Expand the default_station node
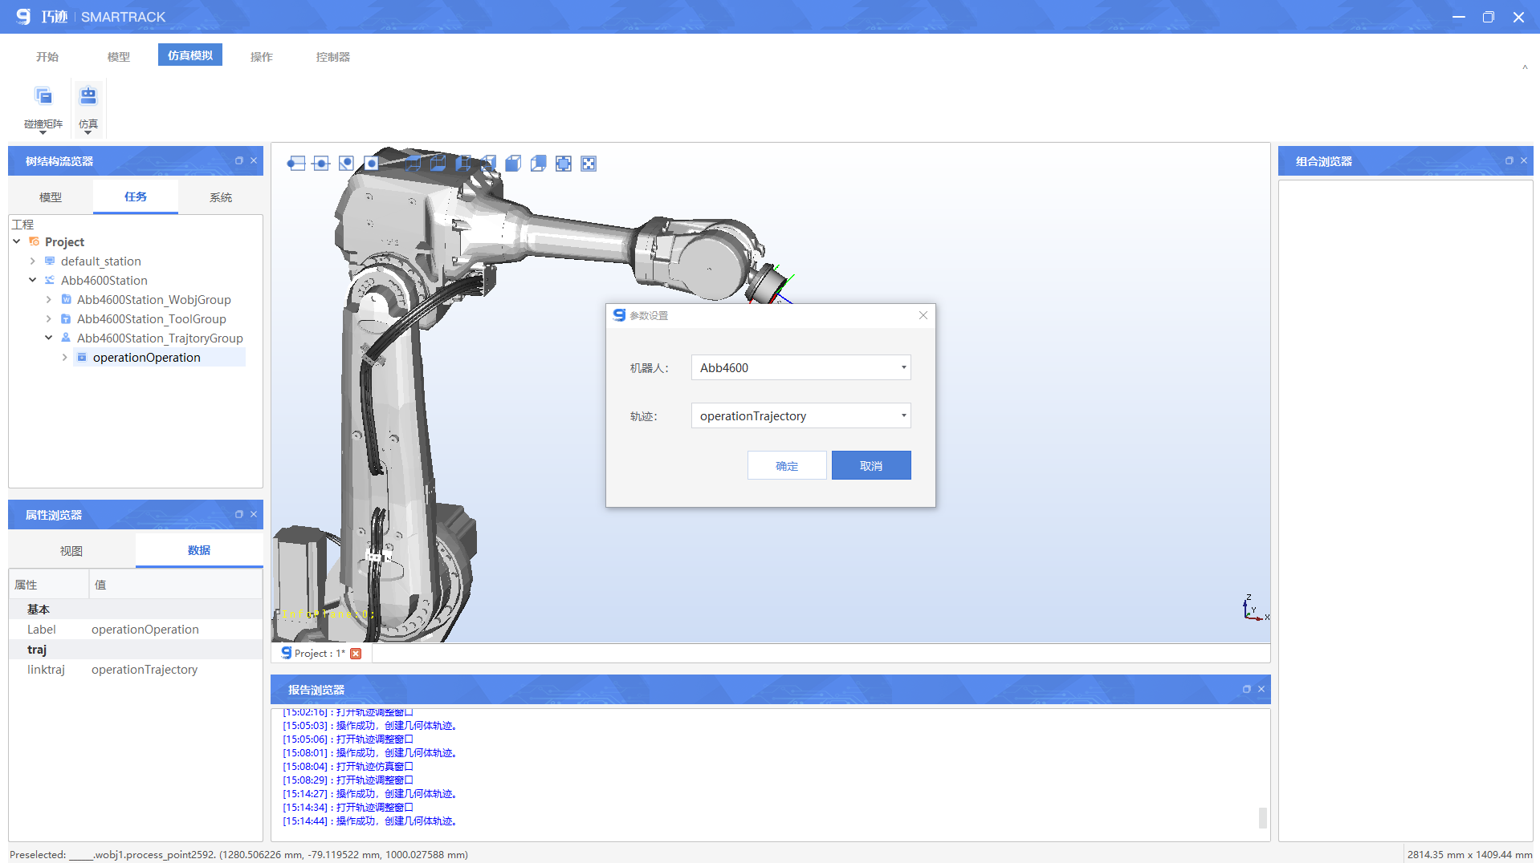The height and width of the screenshot is (863, 1540). click(33, 261)
